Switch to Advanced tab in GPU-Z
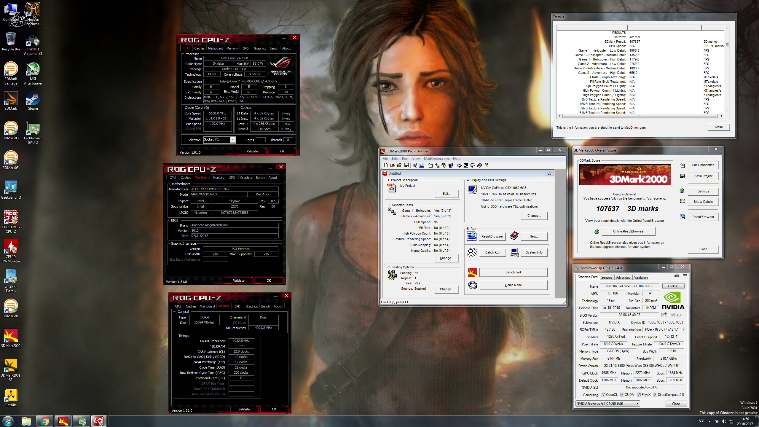Screen dimensions: 759x427 623,278
